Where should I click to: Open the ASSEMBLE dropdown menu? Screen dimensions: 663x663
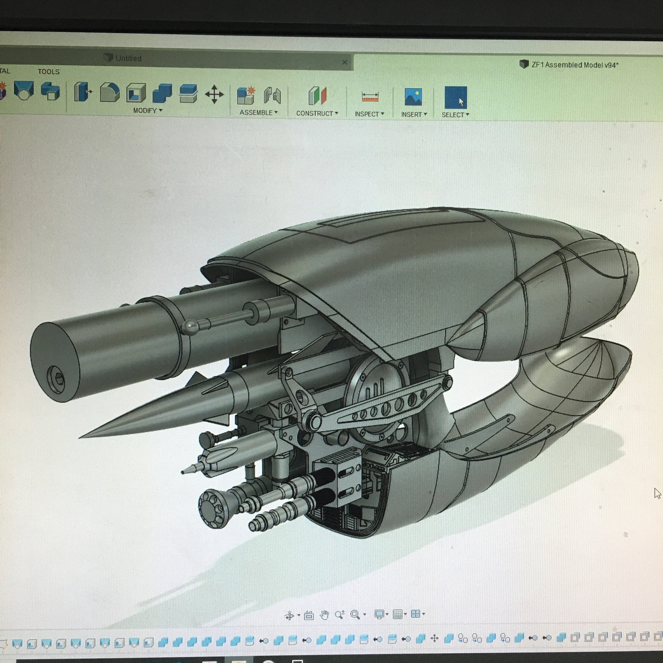(x=259, y=113)
